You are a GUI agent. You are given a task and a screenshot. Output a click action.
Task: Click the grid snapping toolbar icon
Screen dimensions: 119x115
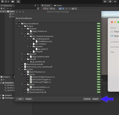point(60,9)
